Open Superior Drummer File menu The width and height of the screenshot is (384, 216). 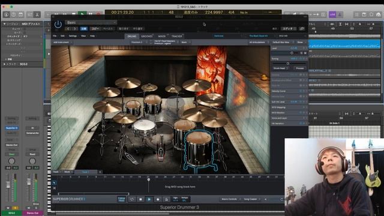pyautogui.click(x=55, y=36)
